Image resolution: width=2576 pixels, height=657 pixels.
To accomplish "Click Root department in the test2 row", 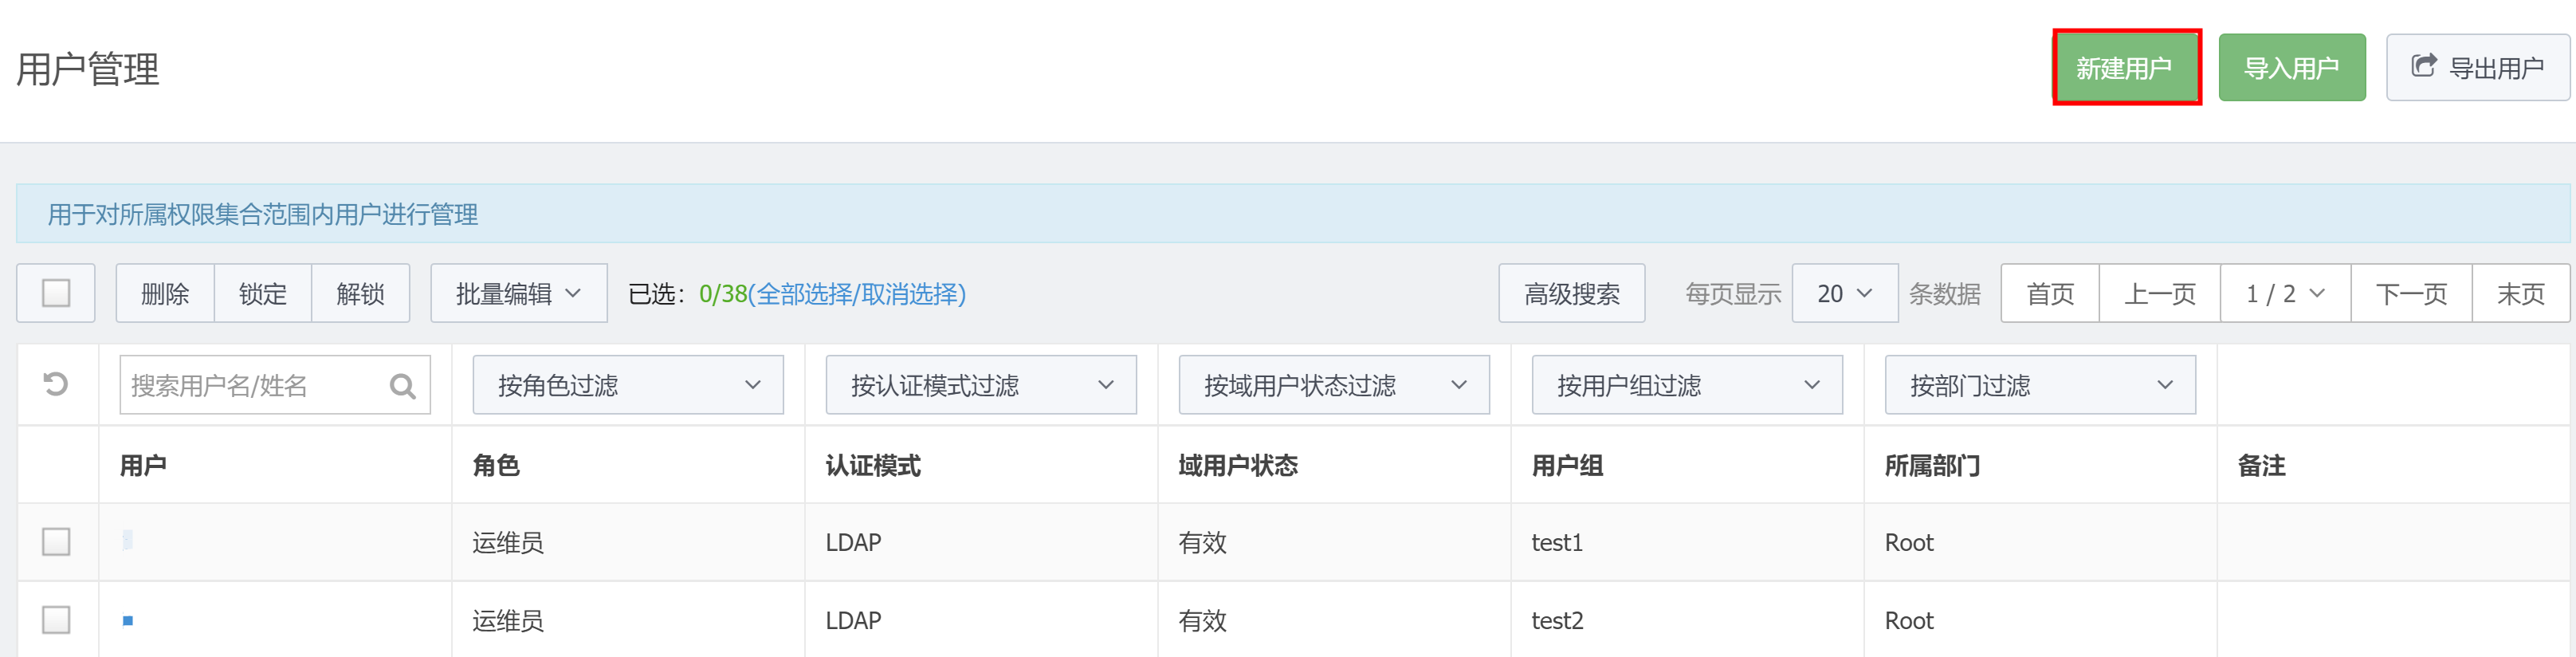I will click(x=1909, y=620).
